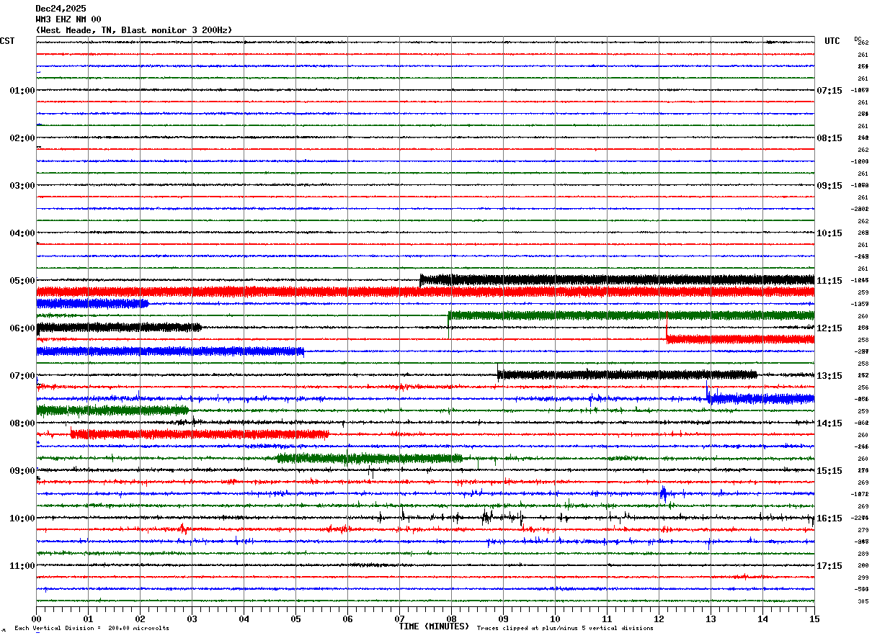Click minute axis tick label 01
This screenshot has width=872, height=638.
(x=88, y=619)
